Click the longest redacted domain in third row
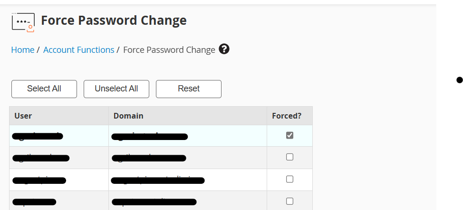Viewport: 463px width, 210px height. point(158,180)
